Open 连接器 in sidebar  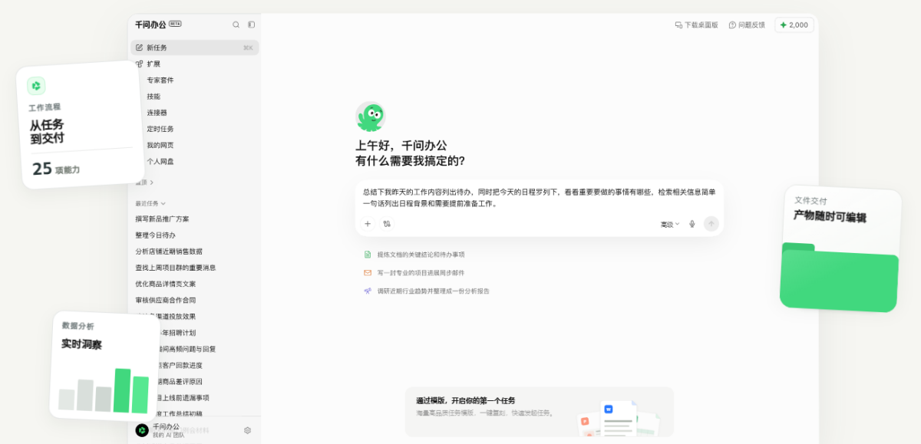point(157,112)
